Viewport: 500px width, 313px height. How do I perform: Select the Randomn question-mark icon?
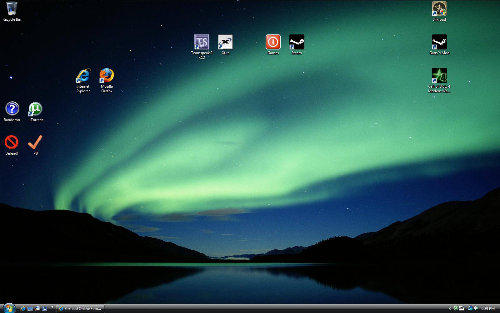[12, 112]
